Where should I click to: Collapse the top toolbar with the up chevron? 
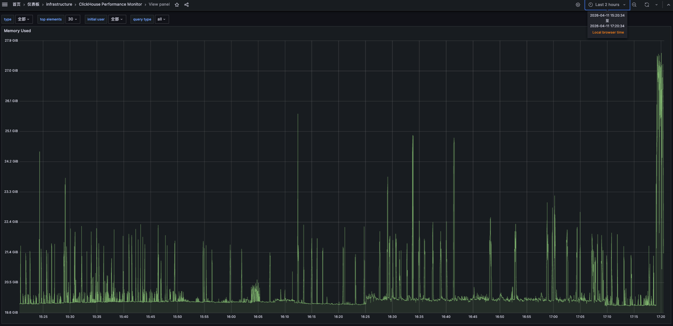[668, 5]
